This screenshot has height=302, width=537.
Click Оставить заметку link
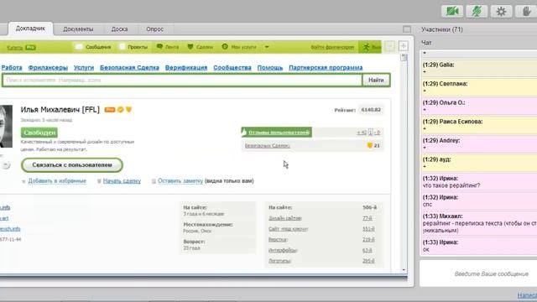pos(180,181)
